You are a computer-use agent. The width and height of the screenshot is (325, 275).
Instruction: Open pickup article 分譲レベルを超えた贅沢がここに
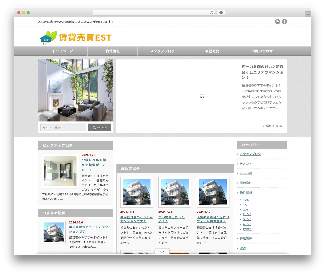click(94, 165)
